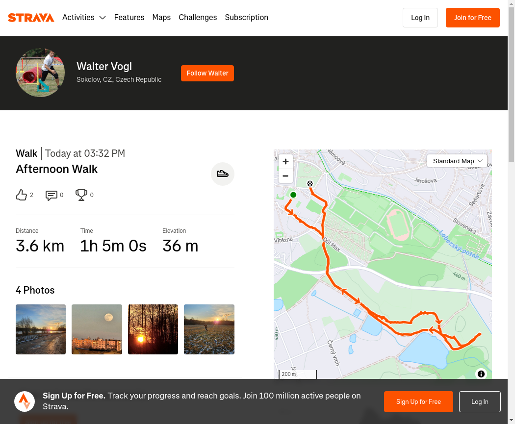Click the header Log In button
This screenshot has width=515, height=424.
[x=420, y=18]
